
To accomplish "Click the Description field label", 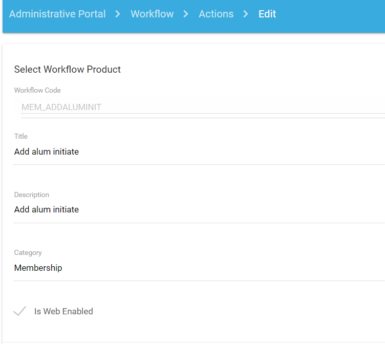I will point(32,195).
